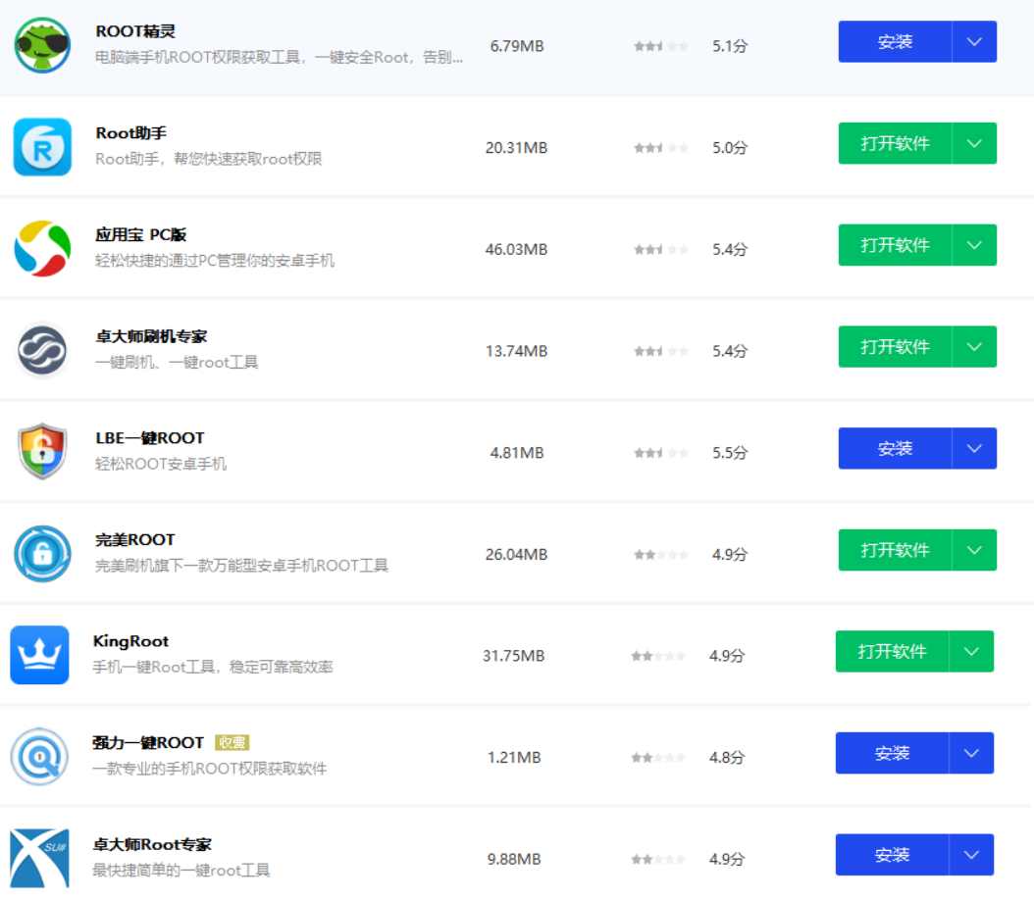Click the LBE一键ROOT title text

(x=150, y=438)
